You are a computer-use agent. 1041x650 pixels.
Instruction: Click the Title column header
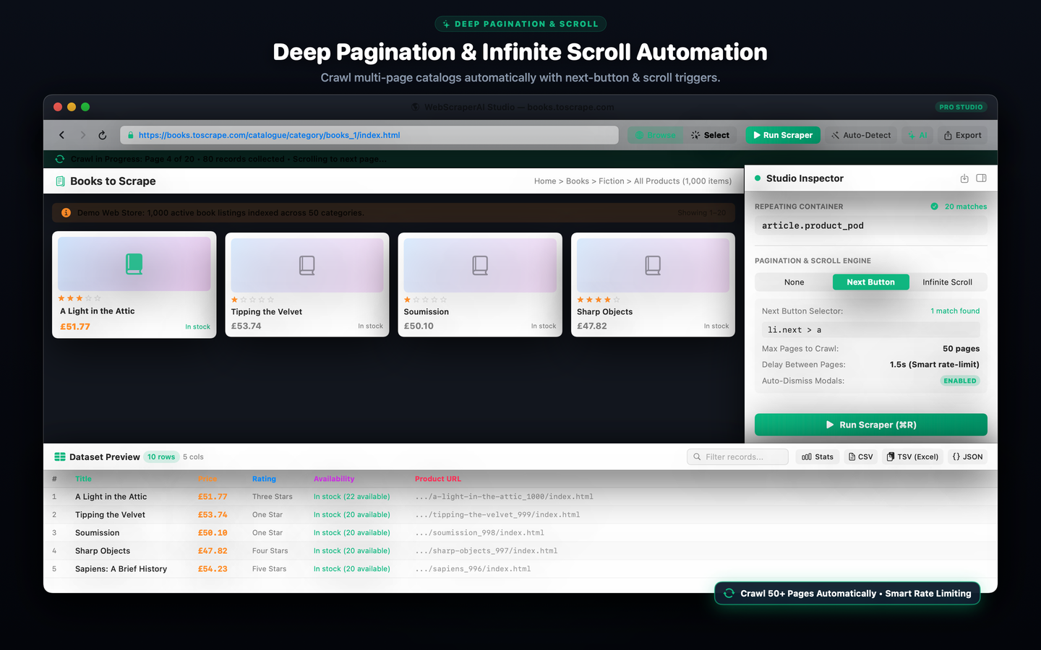[84, 479]
